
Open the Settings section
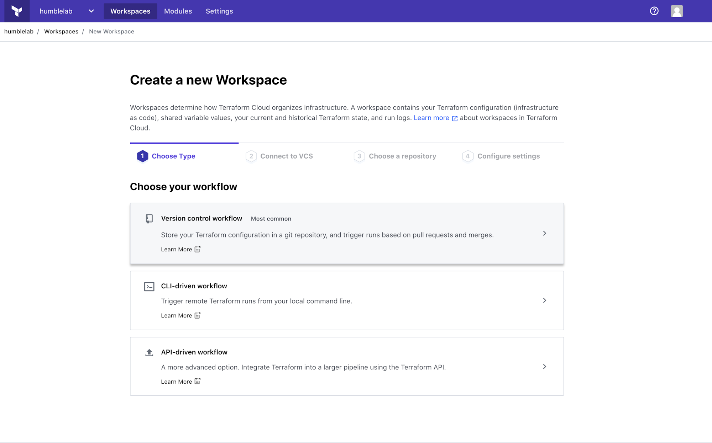219,11
